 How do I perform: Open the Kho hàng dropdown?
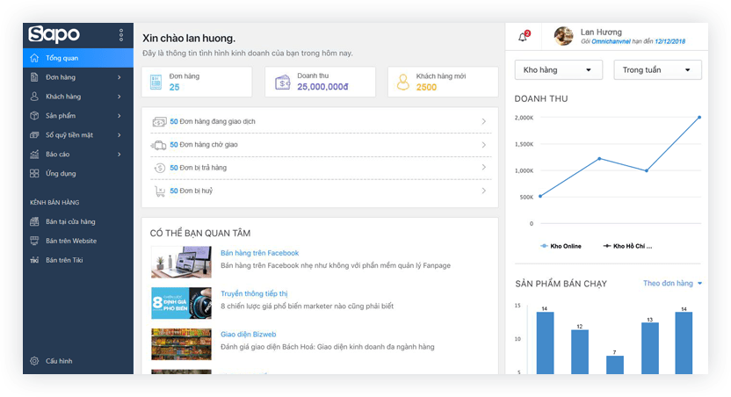(x=559, y=70)
